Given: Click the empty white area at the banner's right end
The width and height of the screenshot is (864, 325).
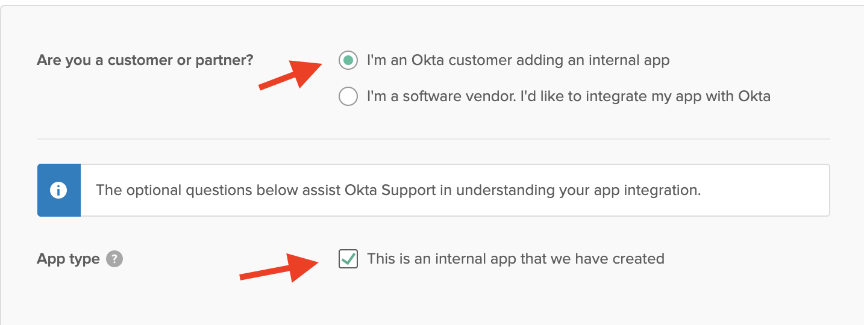Looking at the screenshot, I should [765, 190].
